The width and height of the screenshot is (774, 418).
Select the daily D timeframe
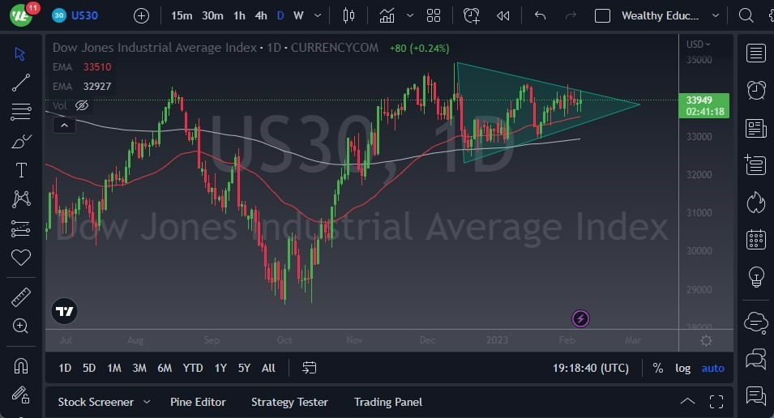coord(280,15)
